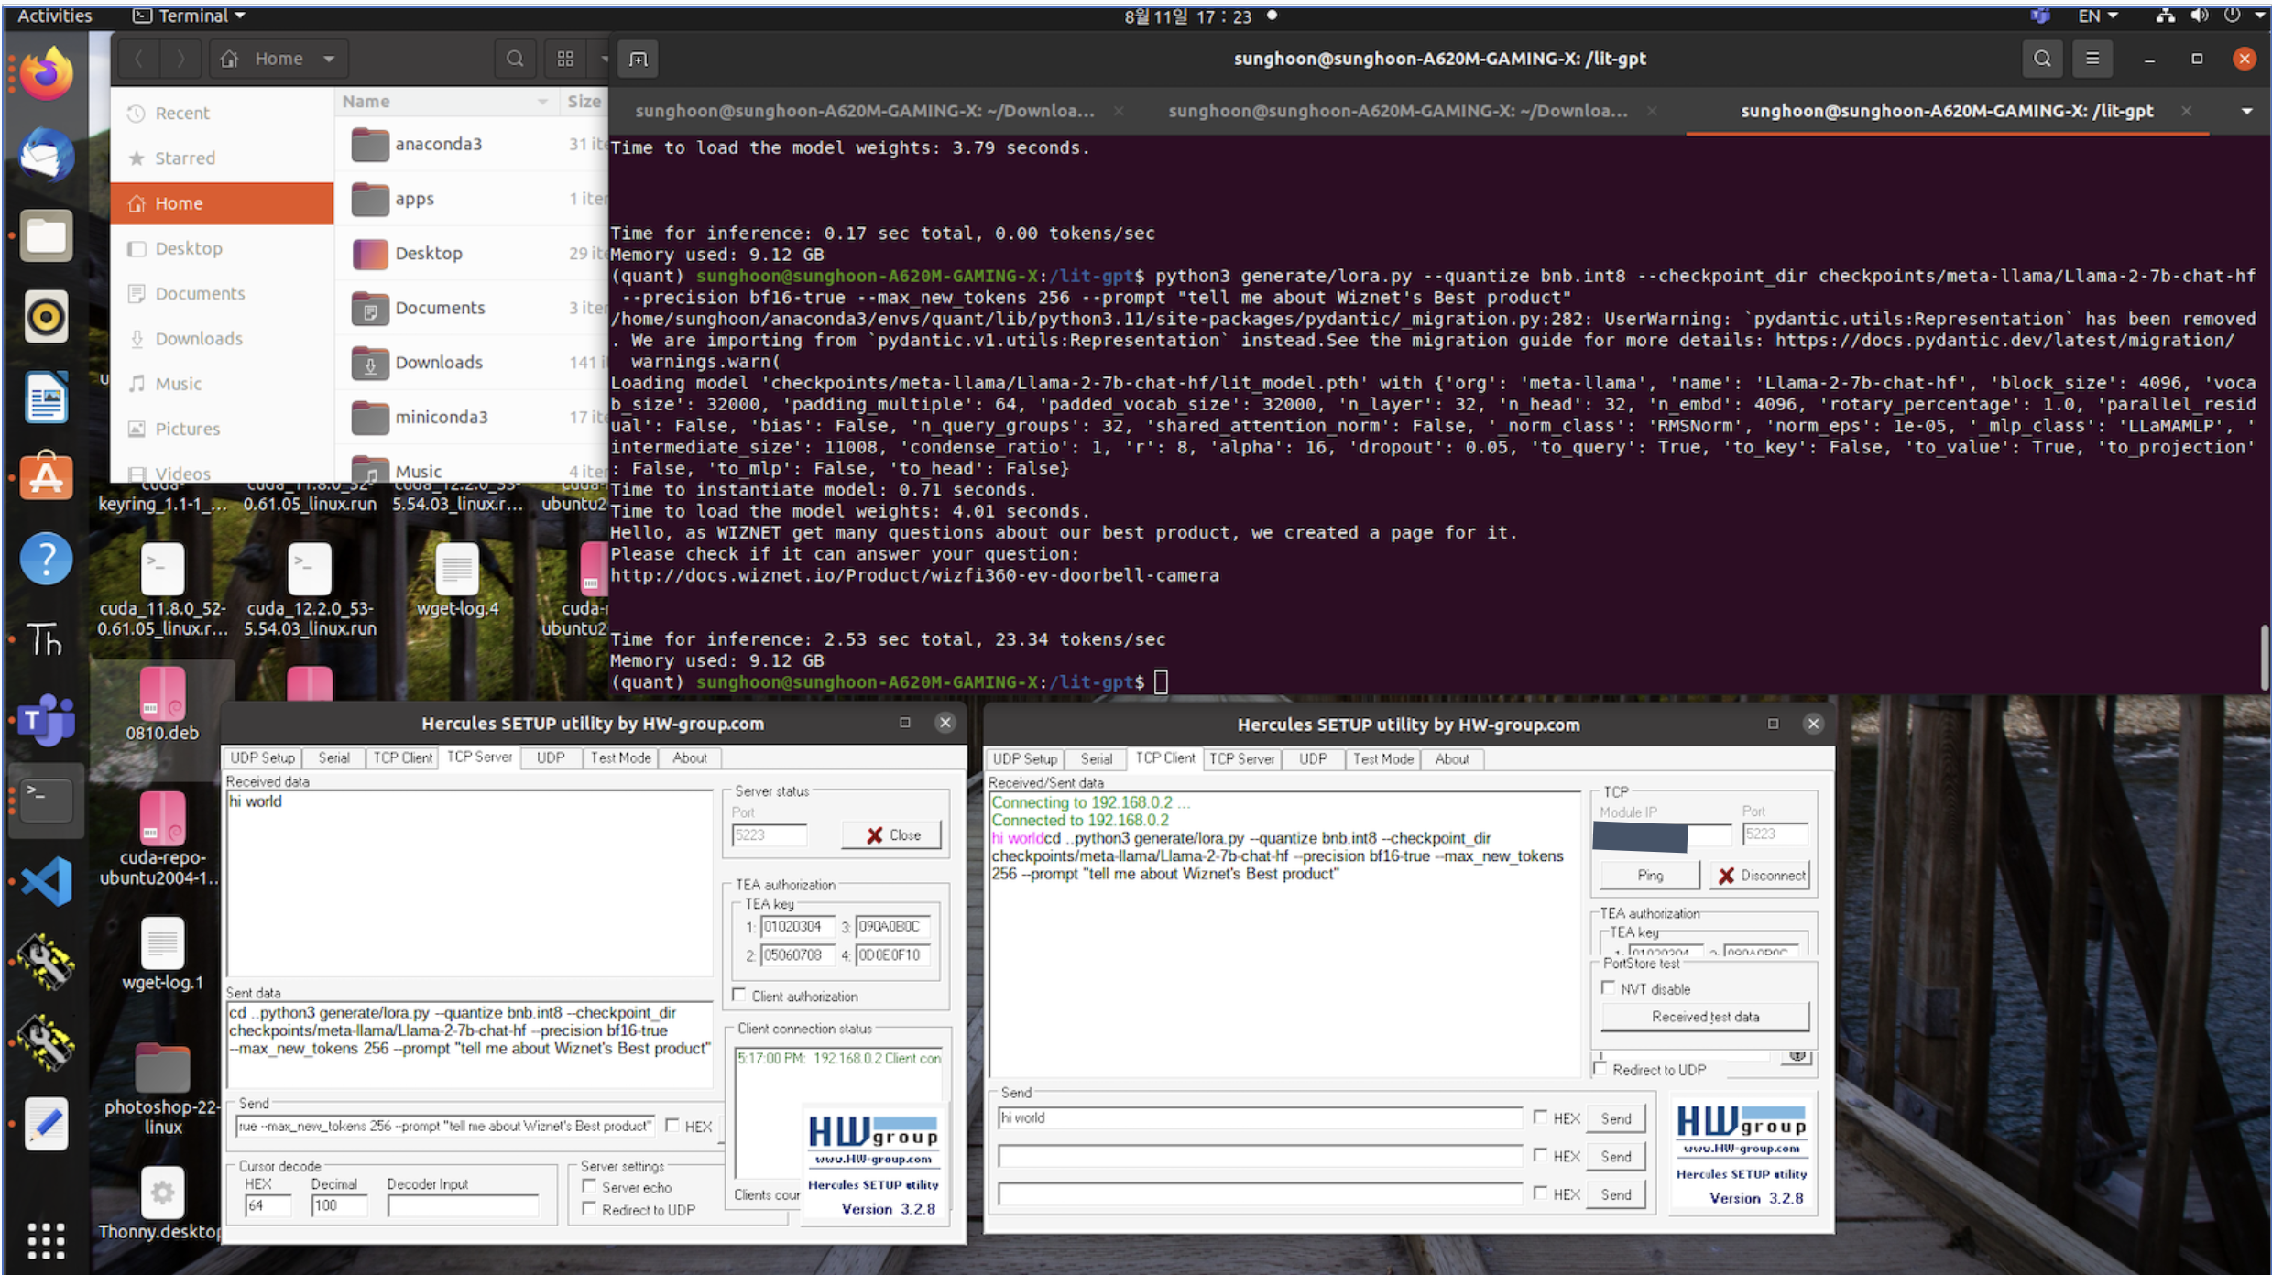Expand the Files view options arrow
2272x1275 pixels.
pos(603,59)
